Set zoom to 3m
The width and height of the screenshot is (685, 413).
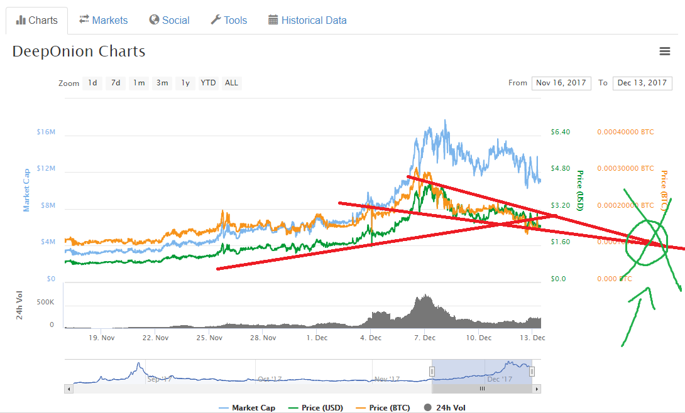[162, 83]
